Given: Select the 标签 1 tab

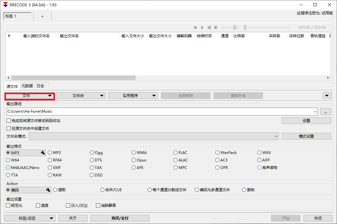Looking at the screenshot, I should (18, 16).
